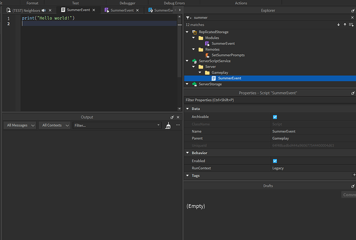This screenshot has height=240, width=356.
Task: Open the Explorer filter options funnel dropdown
Action: point(188,18)
